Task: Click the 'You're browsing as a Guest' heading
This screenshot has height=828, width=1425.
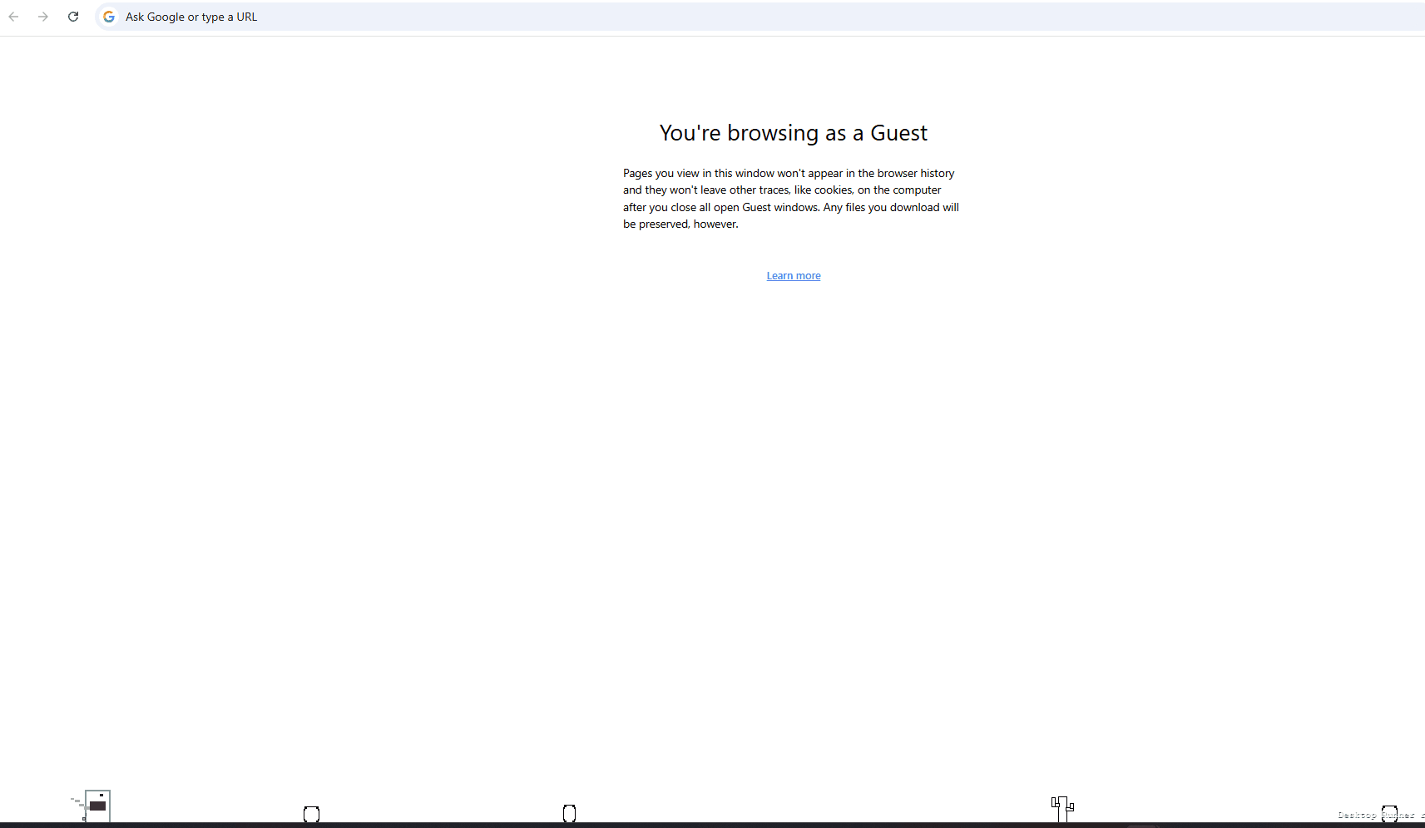Action: point(793,133)
